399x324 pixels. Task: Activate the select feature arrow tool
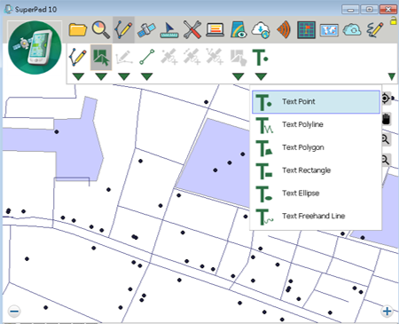click(101, 57)
